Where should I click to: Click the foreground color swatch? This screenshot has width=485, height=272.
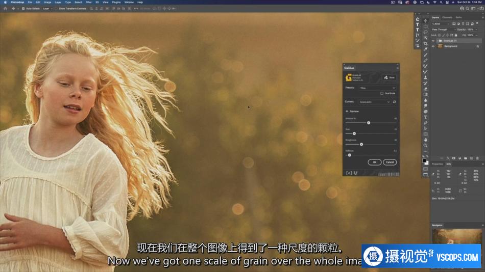(424, 160)
